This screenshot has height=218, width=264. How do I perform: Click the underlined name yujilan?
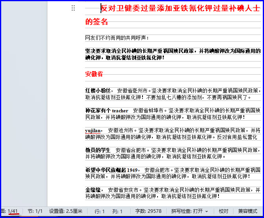click(94, 130)
